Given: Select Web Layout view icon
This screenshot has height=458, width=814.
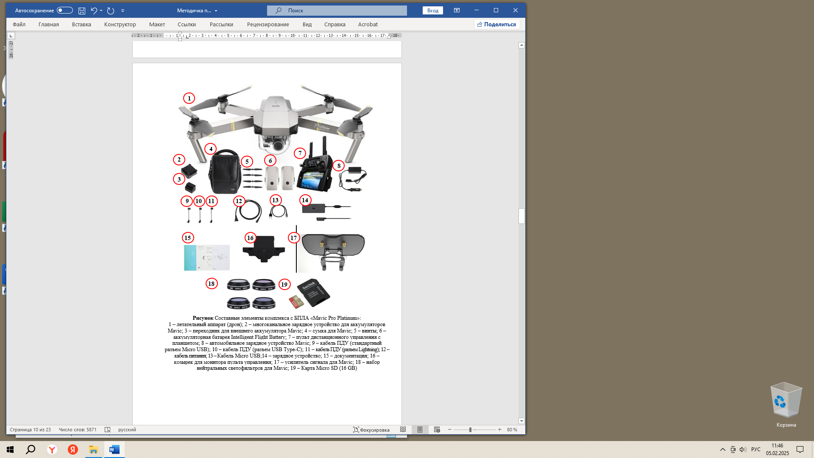Looking at the screenshot, I should [x=437, y=430].
